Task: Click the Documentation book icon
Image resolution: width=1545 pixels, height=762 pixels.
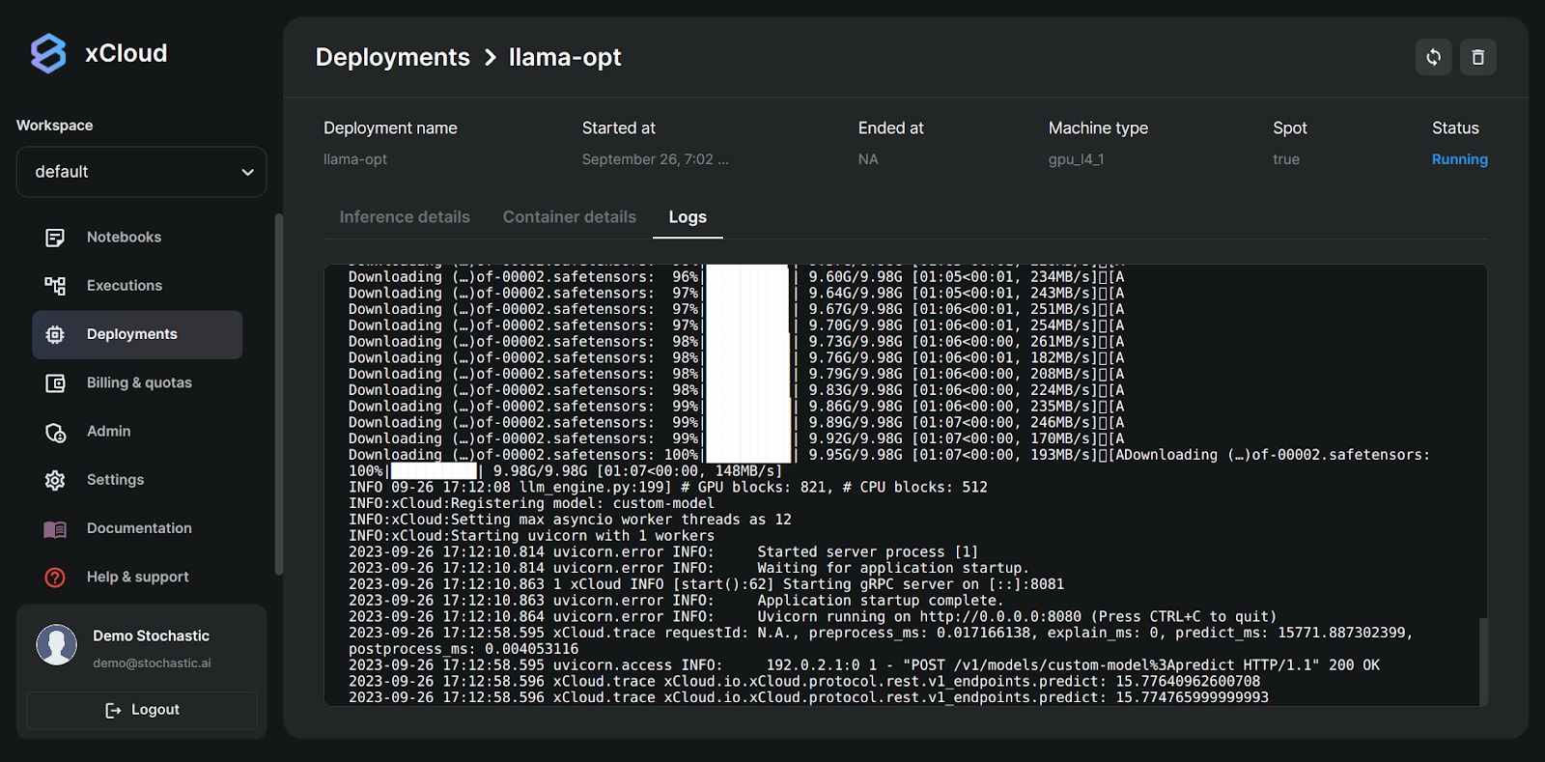Action: (x=55, y=529)
